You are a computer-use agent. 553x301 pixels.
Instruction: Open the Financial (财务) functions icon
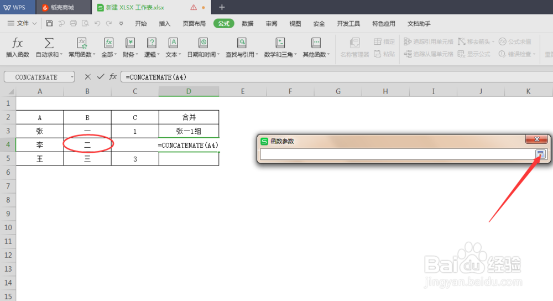(x=130, y=43)
